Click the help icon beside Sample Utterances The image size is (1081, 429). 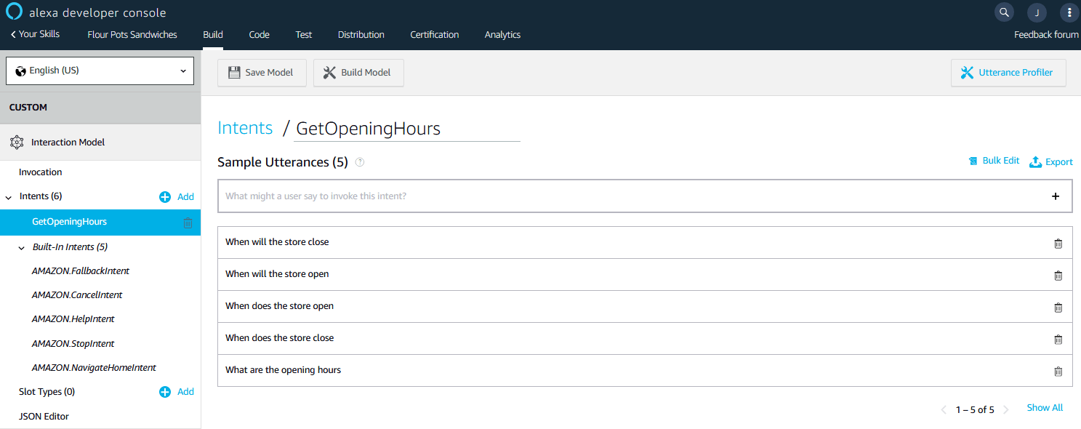pyautogui.click(x=359, y=162)
